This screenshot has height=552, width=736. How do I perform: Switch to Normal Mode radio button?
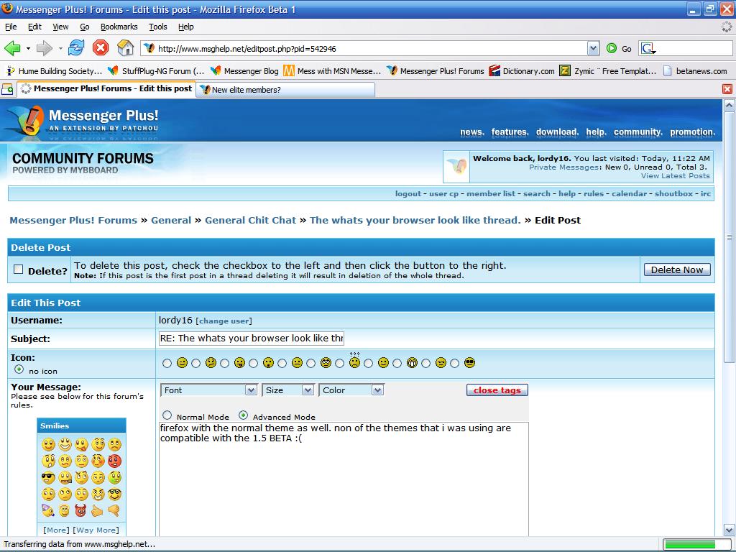(x=167, y=415)
